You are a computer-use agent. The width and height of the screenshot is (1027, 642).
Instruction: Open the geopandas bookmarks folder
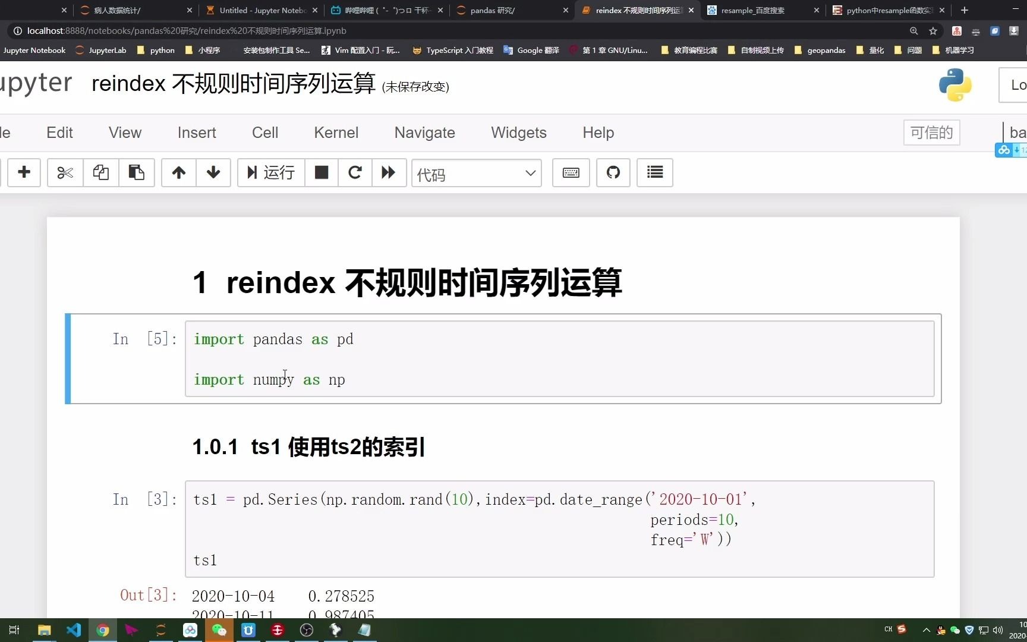pyautogui.click(x=820, y=51)
